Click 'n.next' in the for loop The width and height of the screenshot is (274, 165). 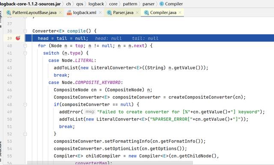[137, 46]
